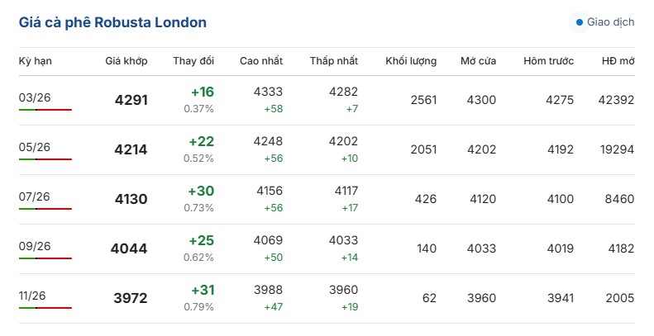Click the range bar under 07/26
The width and height of the screenshot is (654, 336).
coord(45,209)
